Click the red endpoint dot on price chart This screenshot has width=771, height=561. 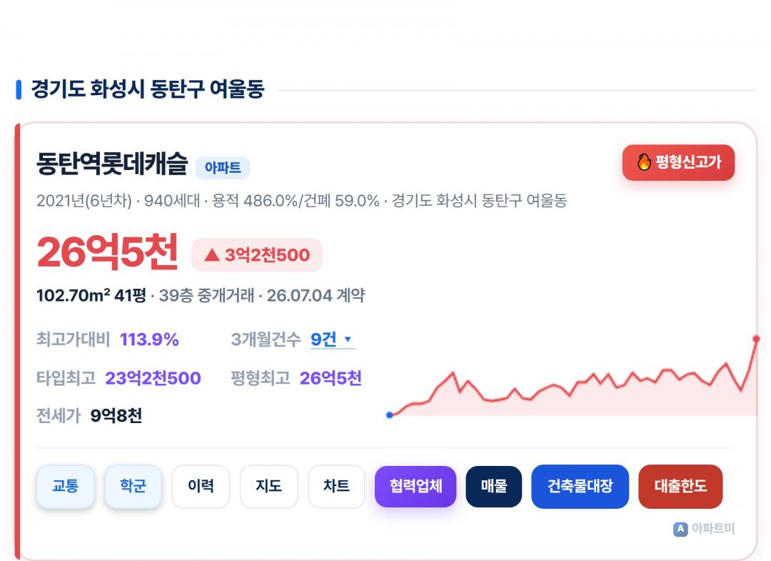click(756, 339)
